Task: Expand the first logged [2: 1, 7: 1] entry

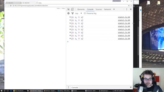Action: pos(70,17)
